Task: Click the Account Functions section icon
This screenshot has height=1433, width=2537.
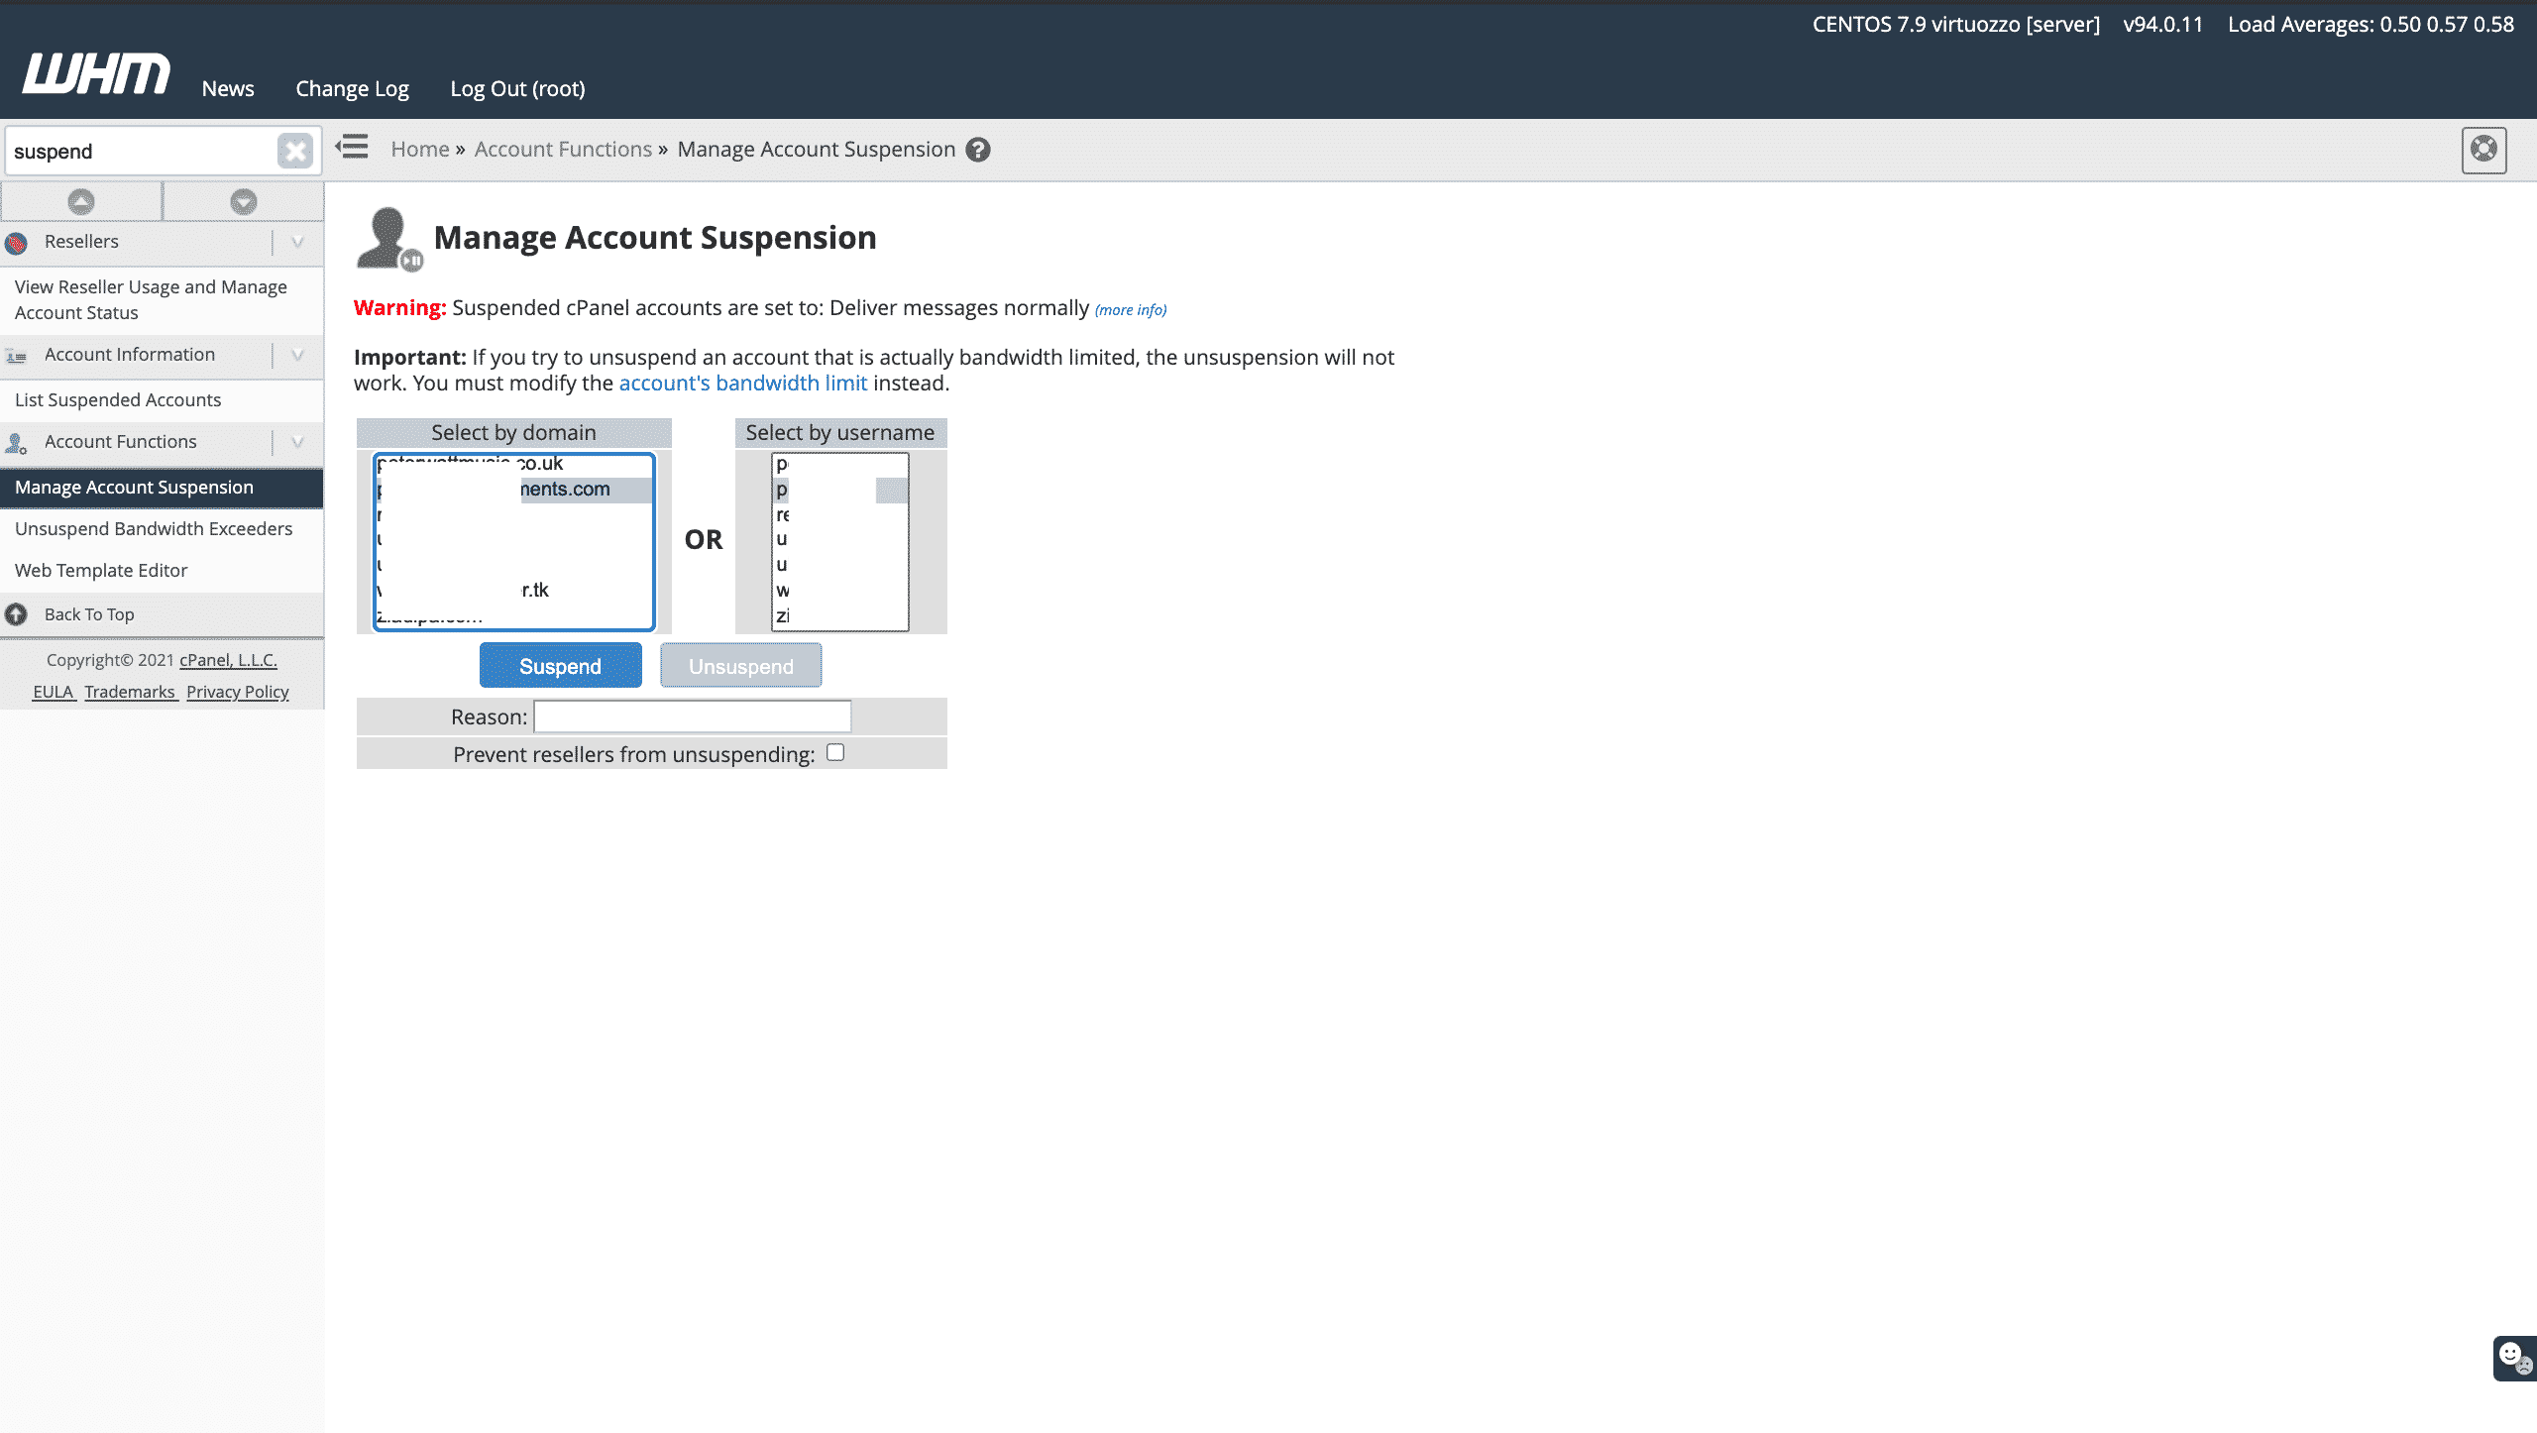Action: tap(16, 443)
